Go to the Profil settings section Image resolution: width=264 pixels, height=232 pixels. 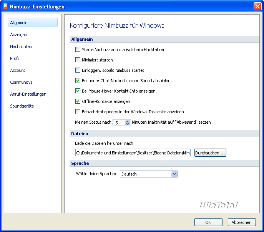tap(15, 58)
